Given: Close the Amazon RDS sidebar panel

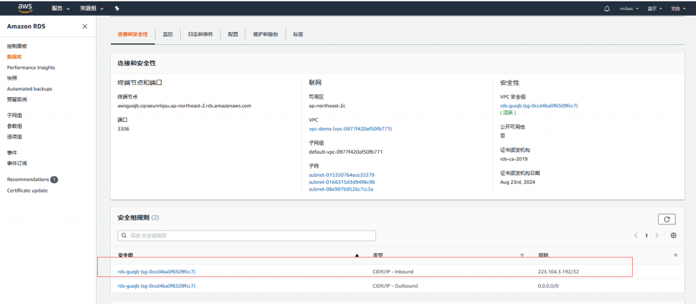Looking at the screenshot, I should click(x=84, y=26).
